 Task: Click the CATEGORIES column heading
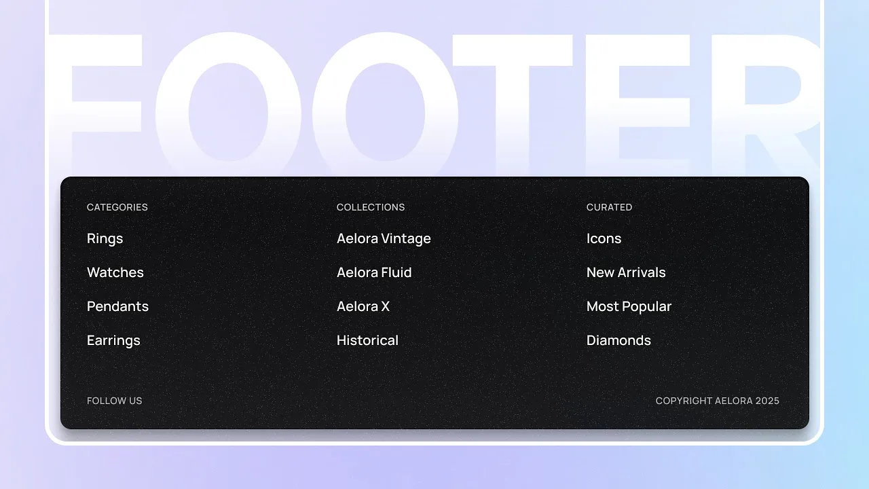coord(117,207)
